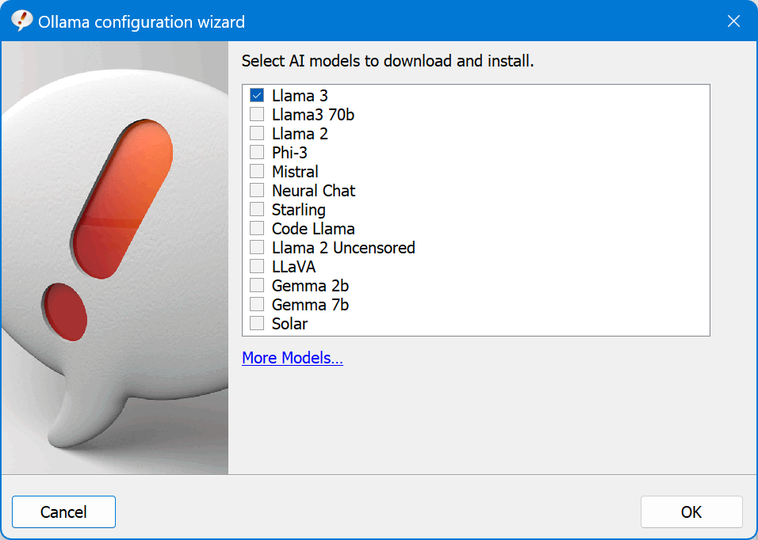758x540 pixels.
Task: Enable the Llama3 70b model checkbox
Action: [257, 114]
